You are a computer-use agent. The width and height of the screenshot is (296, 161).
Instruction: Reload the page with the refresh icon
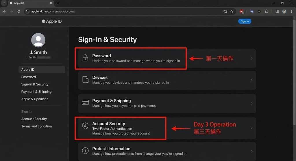tap(19, 12)
